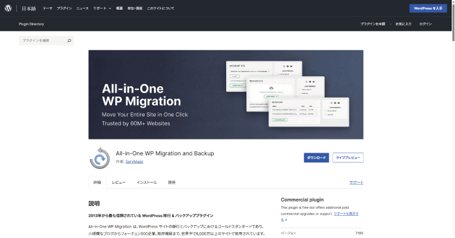This screenshot has width=455, height=238.
Task: Switch to the インストール tab
Action: (147, 183)
